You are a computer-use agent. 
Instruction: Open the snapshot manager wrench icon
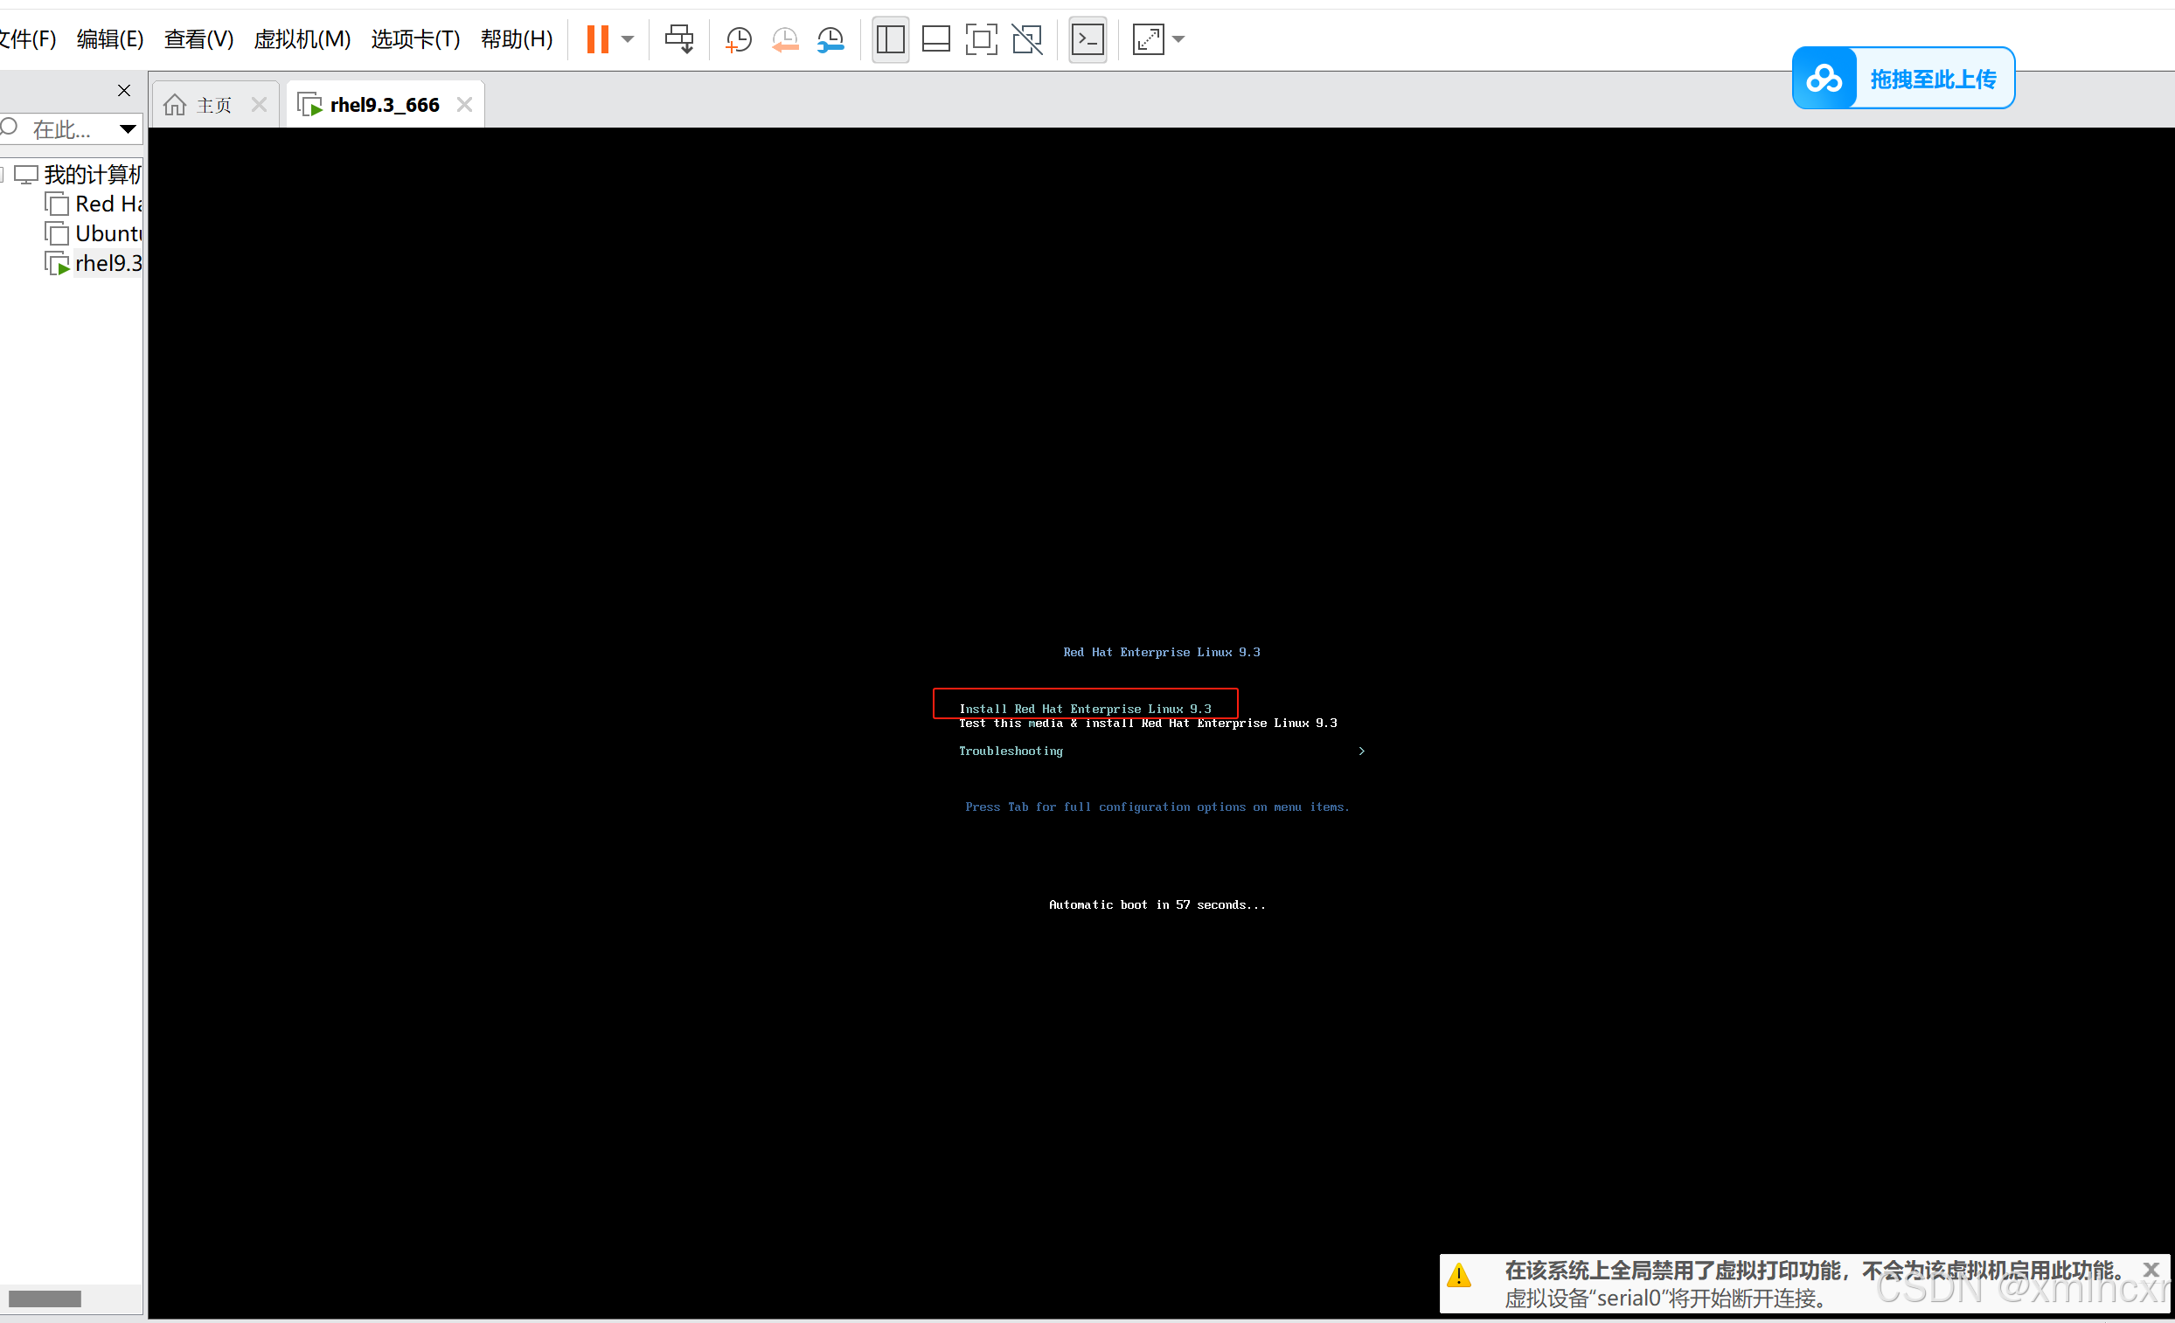point(830,38)
